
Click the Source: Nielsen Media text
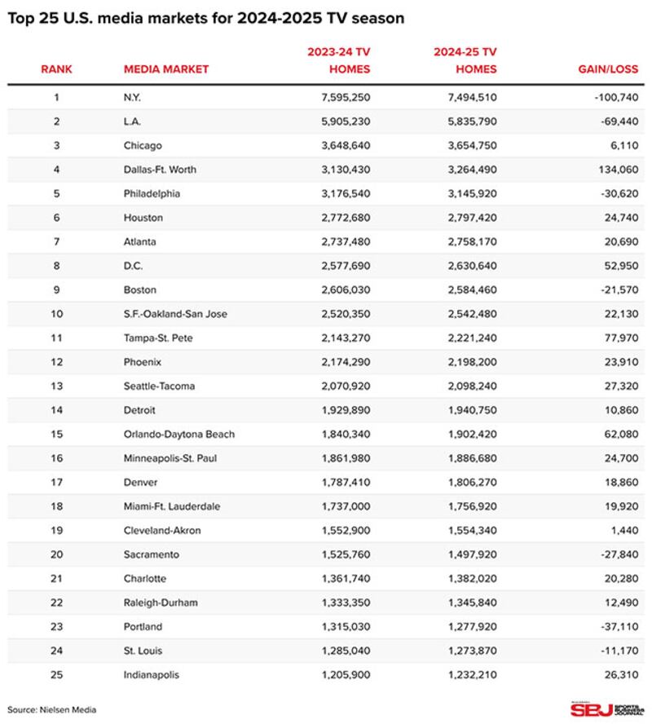coord(52,709)
